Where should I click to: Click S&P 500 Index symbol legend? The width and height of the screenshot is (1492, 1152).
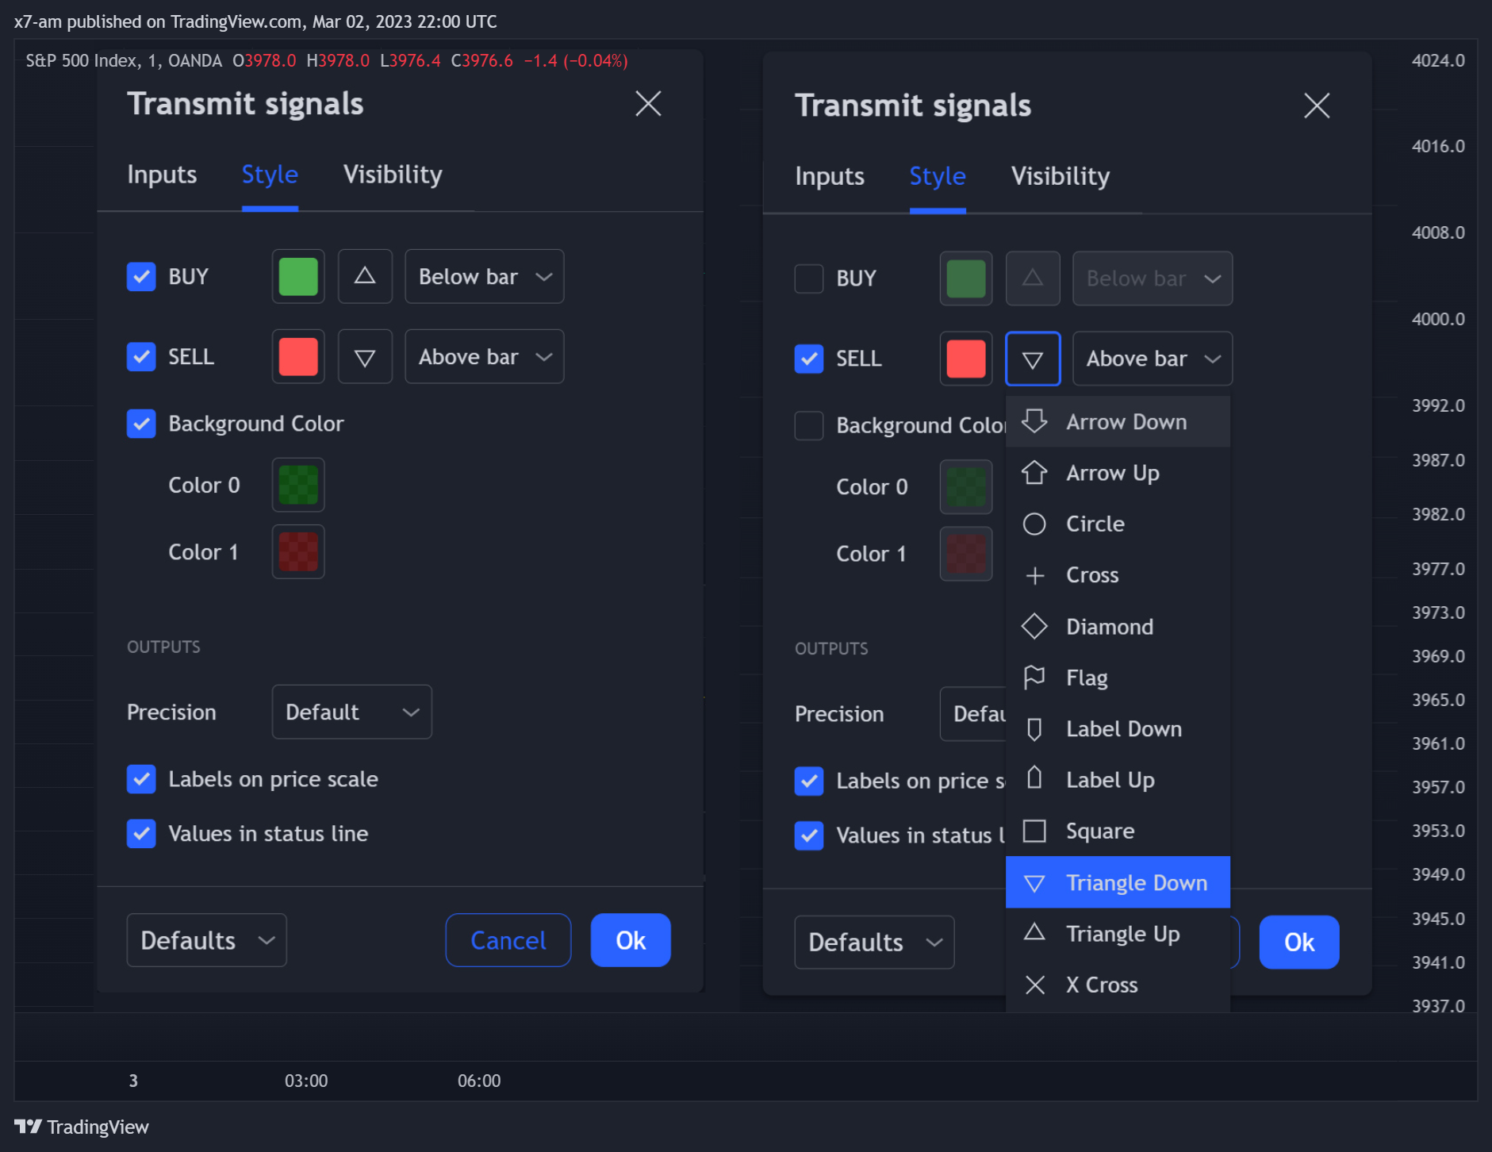(124, 61)
